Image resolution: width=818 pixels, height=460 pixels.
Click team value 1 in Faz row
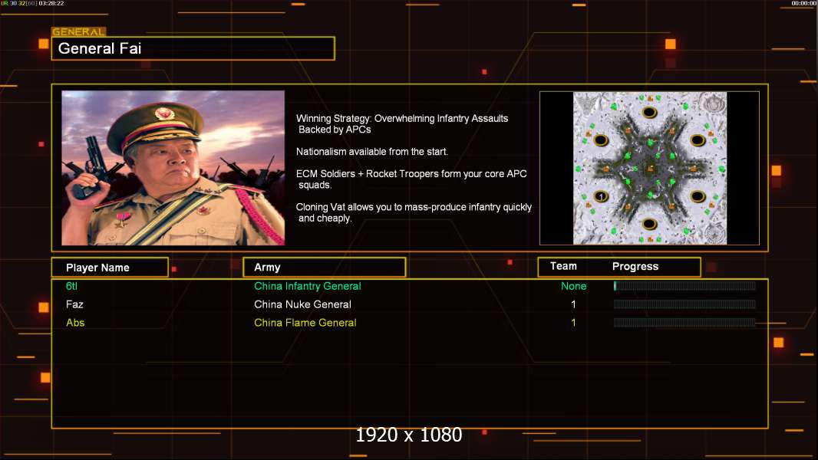coord(573,304)
